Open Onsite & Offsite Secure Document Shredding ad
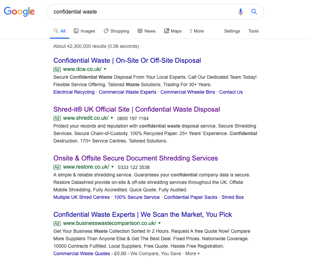 (x=136, y=158)
